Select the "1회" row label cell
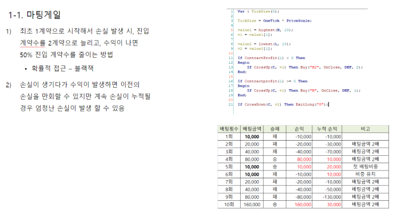 (229, 136)
